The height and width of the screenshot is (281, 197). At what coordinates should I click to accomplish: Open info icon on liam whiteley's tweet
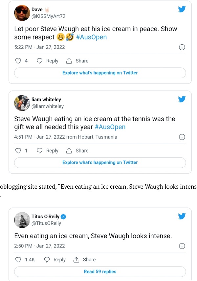click(x=182, y=137)
